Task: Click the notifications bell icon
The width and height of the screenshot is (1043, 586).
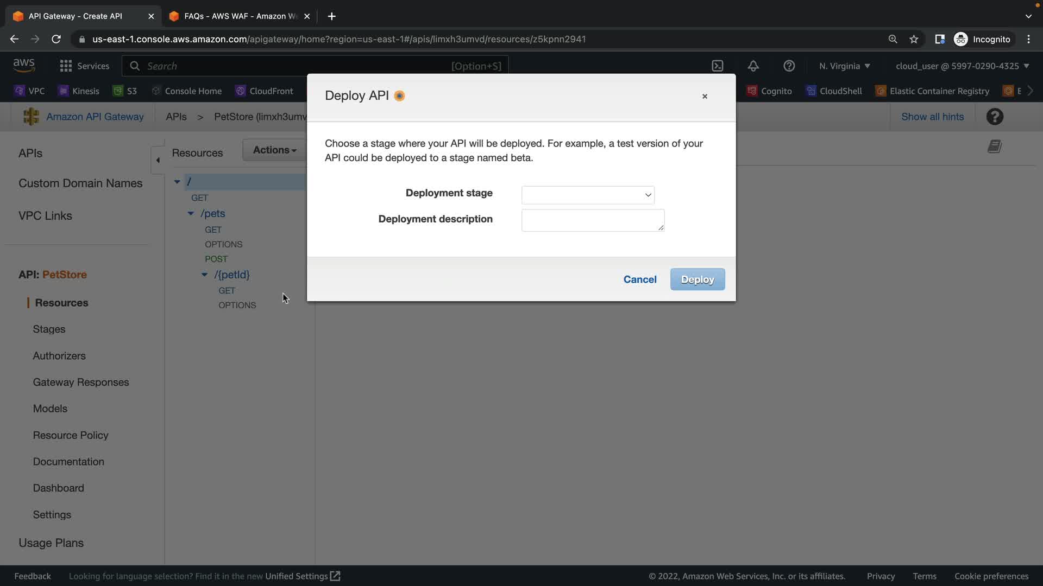Action: click(x=753, y=66)
